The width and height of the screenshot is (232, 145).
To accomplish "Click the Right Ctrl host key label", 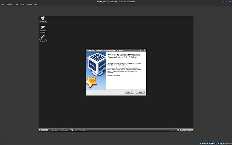I will 228,144.
